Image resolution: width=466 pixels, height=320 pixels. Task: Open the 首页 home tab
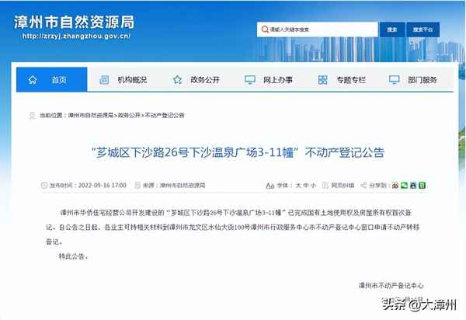52,80
